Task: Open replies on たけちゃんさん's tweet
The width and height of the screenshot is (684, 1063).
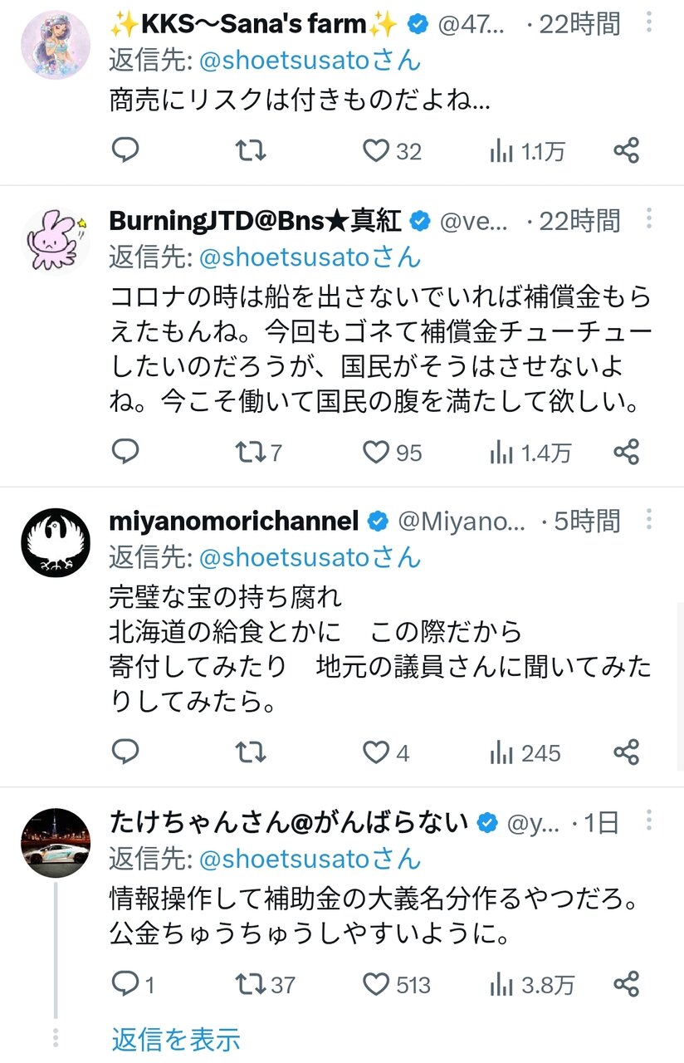Action: [125, 984]
